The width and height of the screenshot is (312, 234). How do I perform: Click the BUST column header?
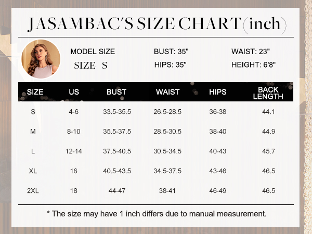(116, 92)
